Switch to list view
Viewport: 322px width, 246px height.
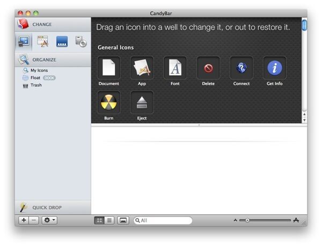click(109, 220)
